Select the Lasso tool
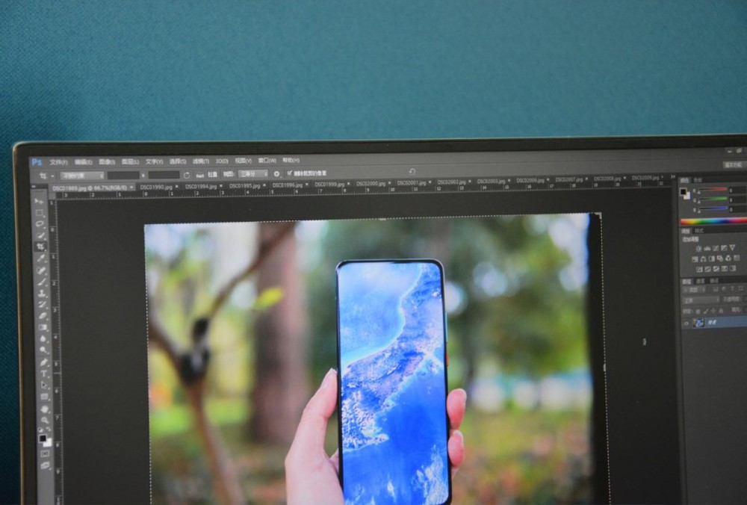 pyautogui.click(x=40, y=224)
